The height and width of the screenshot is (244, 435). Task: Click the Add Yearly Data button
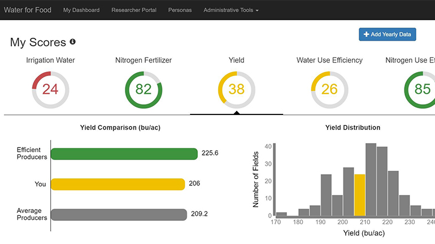[388, 34]
